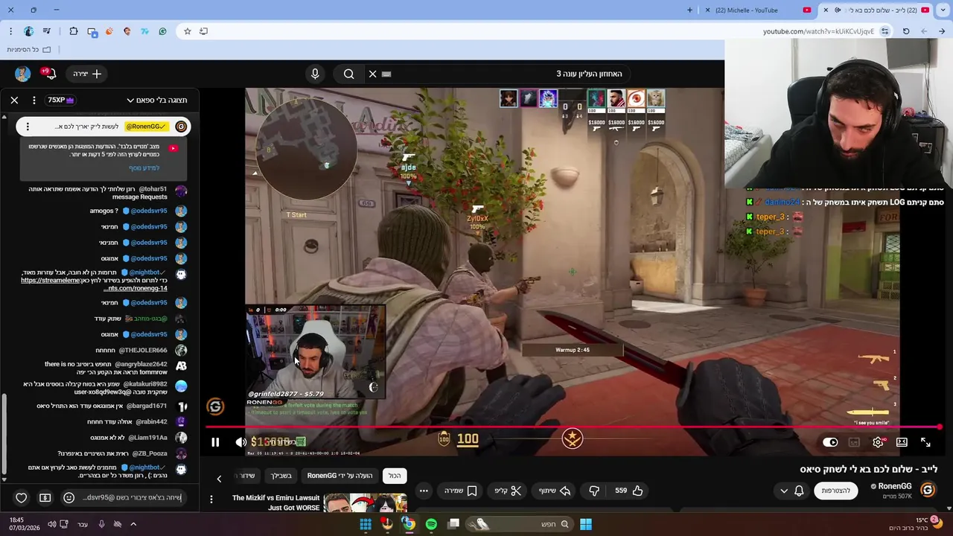Start voice search with the microphone icon
Viewport: 953px width, 536px height.
pos(315,74)
